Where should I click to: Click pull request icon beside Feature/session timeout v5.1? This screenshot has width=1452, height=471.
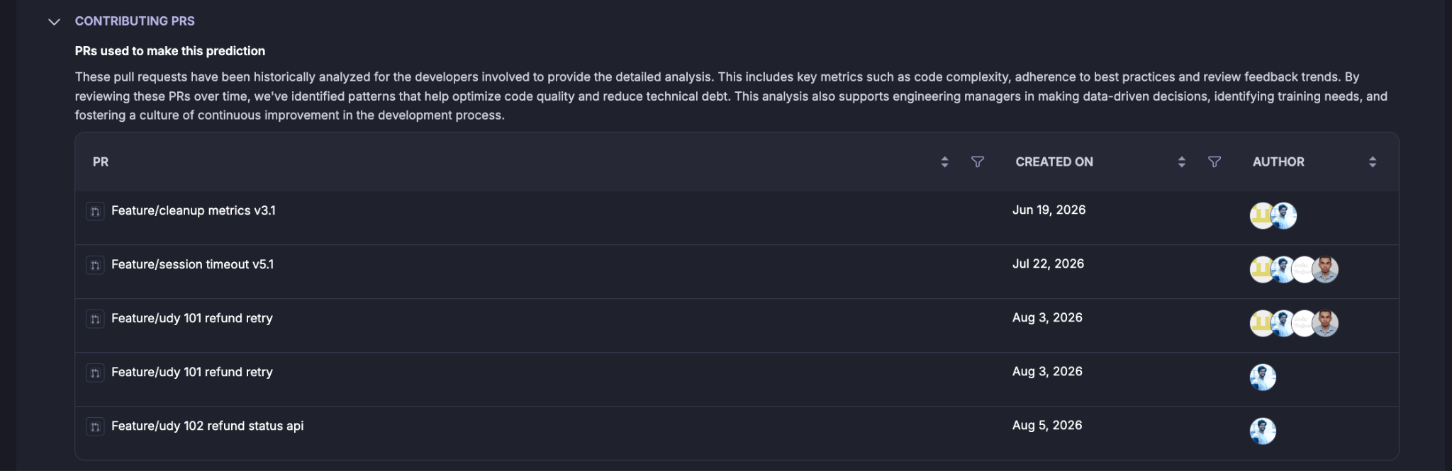[95, 265]
